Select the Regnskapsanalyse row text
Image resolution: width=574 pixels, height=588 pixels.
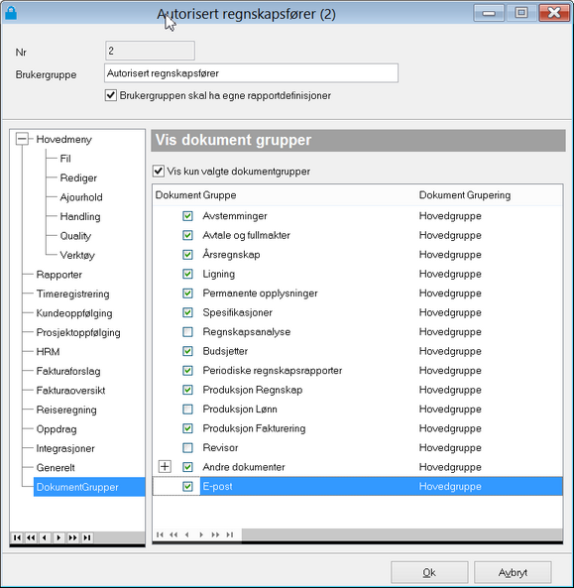246,332
